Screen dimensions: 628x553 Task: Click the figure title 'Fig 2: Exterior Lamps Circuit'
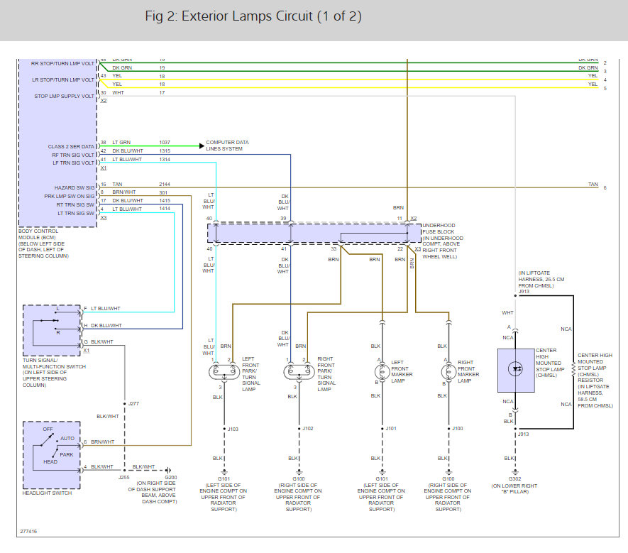coord(253,16)
